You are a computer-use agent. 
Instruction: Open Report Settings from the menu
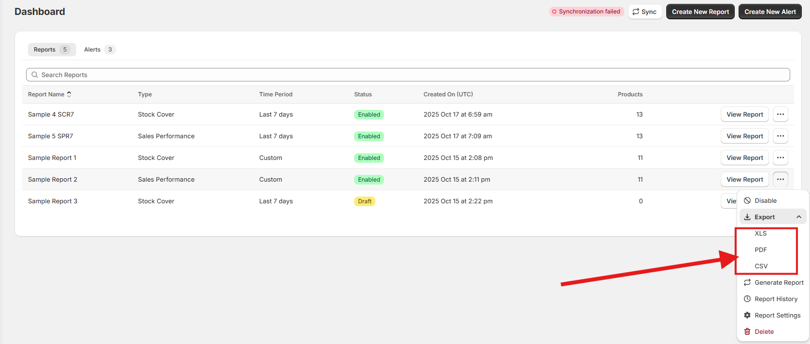[773, 315]
